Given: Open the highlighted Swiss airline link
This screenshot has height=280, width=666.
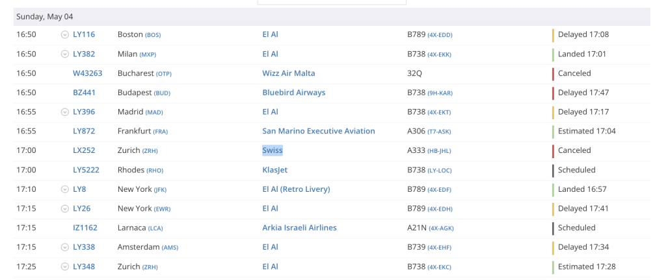Looking at the screenshot, I should pyautogui.click(x=273, y=150).
